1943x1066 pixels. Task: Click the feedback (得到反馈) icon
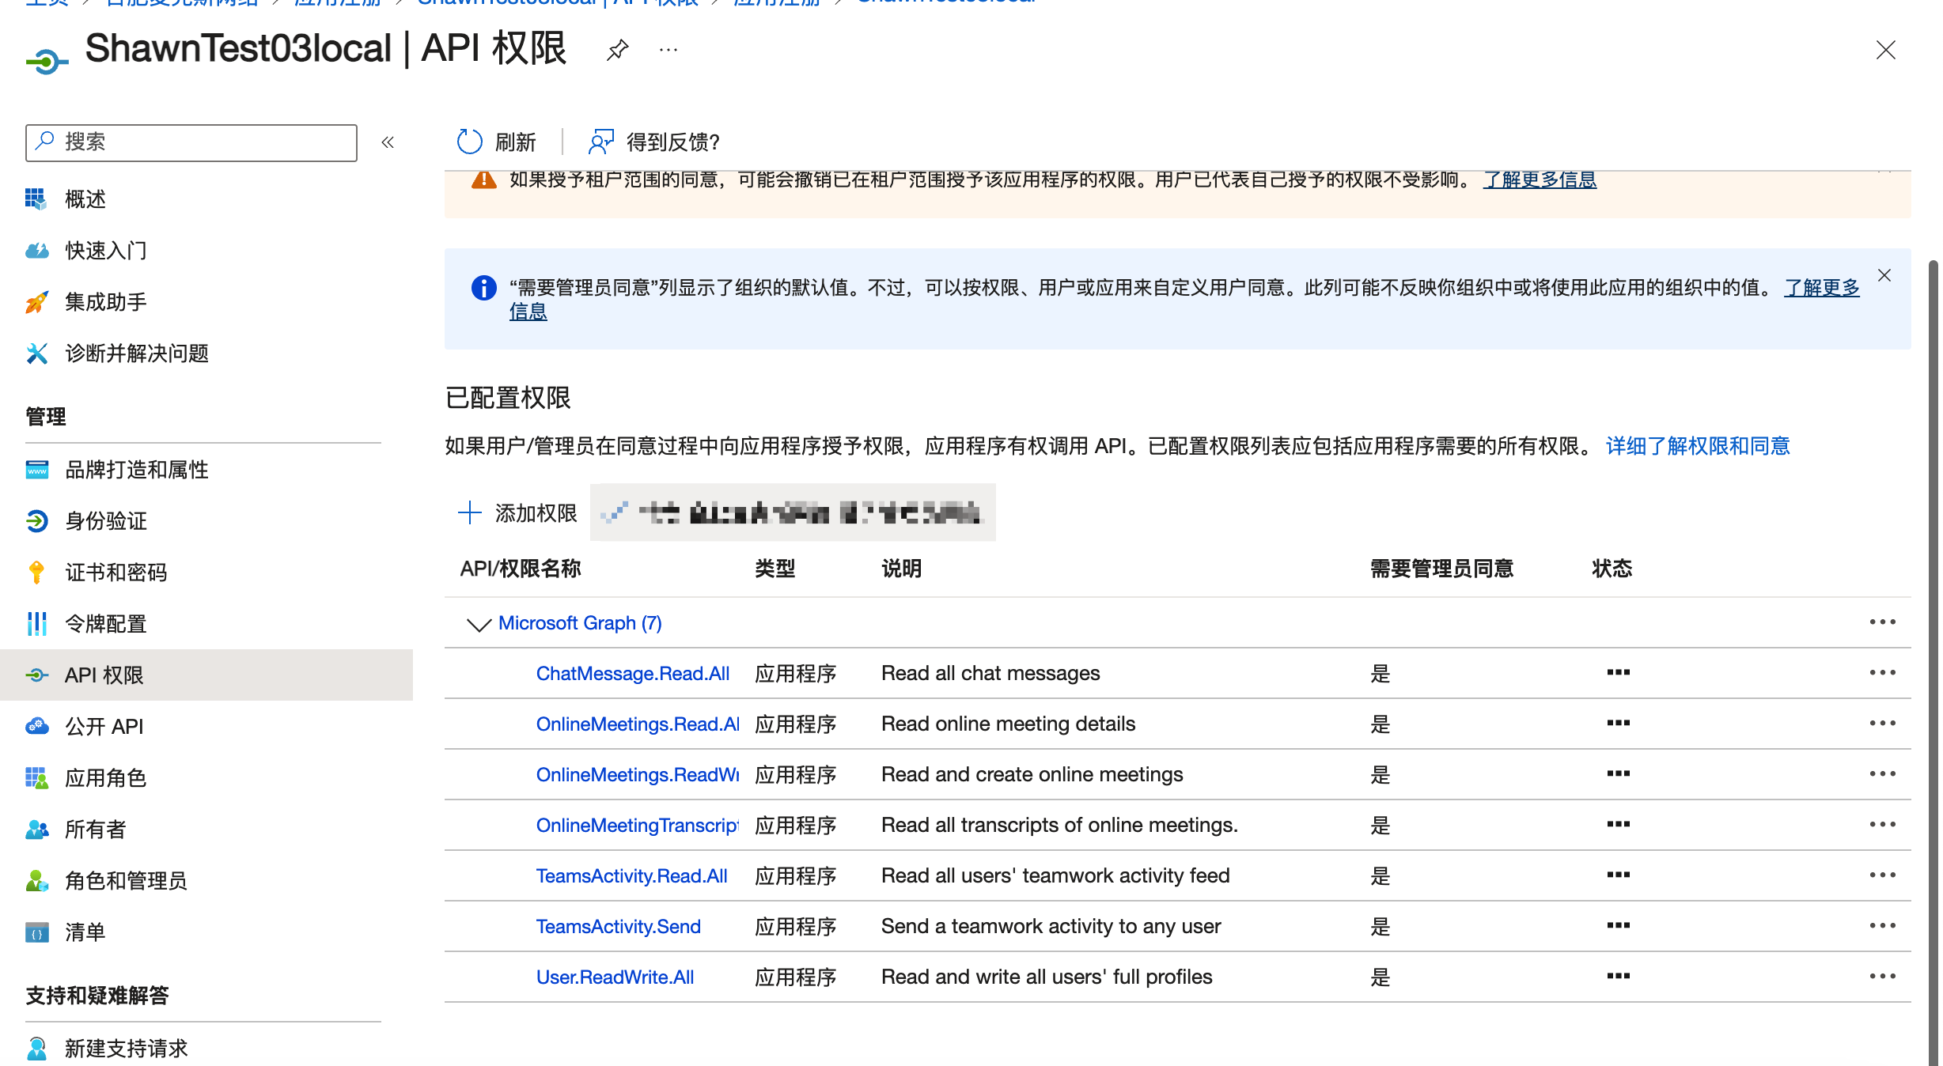(x=600, y=142)
